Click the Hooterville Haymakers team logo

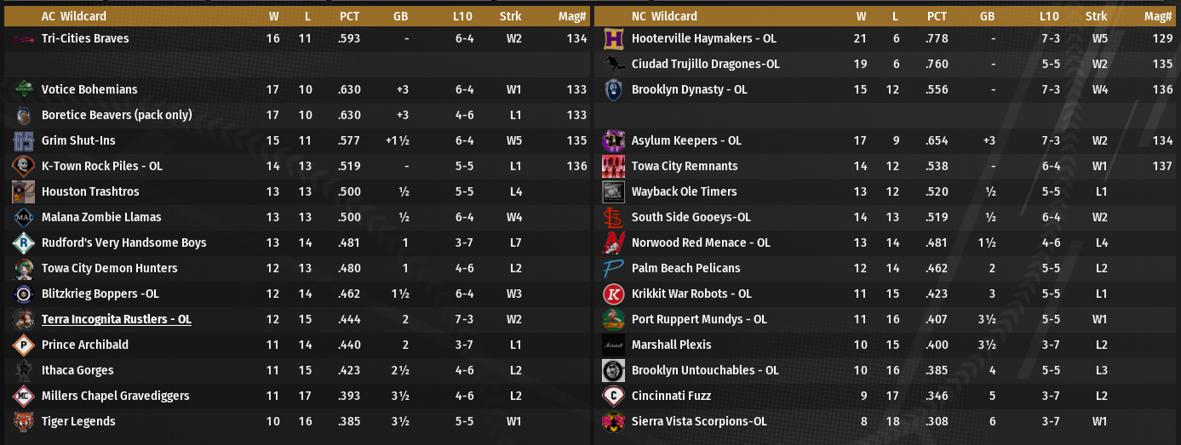pyautogui.click(x=614, y=39)
